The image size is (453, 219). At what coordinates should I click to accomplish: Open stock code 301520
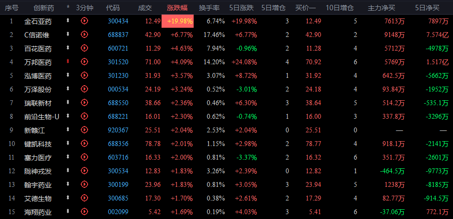[118, 62]
